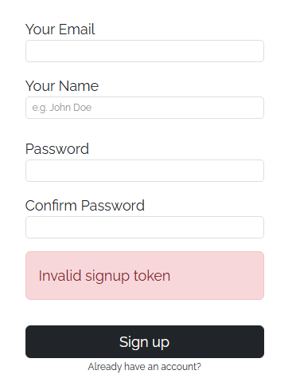This screenshot has height=390, width=296.
Task: Click the pink error message banner
Action: [x=145, y=275]
